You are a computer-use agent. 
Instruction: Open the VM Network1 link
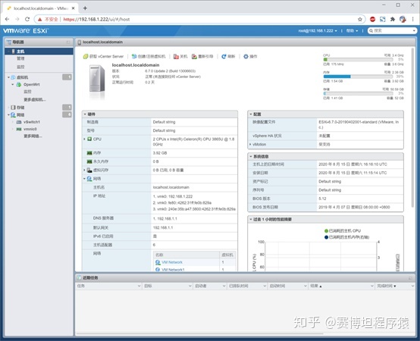173,270
